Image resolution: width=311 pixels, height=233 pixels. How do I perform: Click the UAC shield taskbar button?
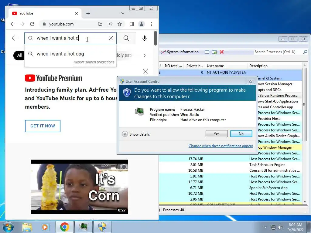click(102, 227)
